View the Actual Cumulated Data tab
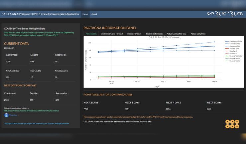Viewport: 246px width, 144px height. [x=177, y=34]
